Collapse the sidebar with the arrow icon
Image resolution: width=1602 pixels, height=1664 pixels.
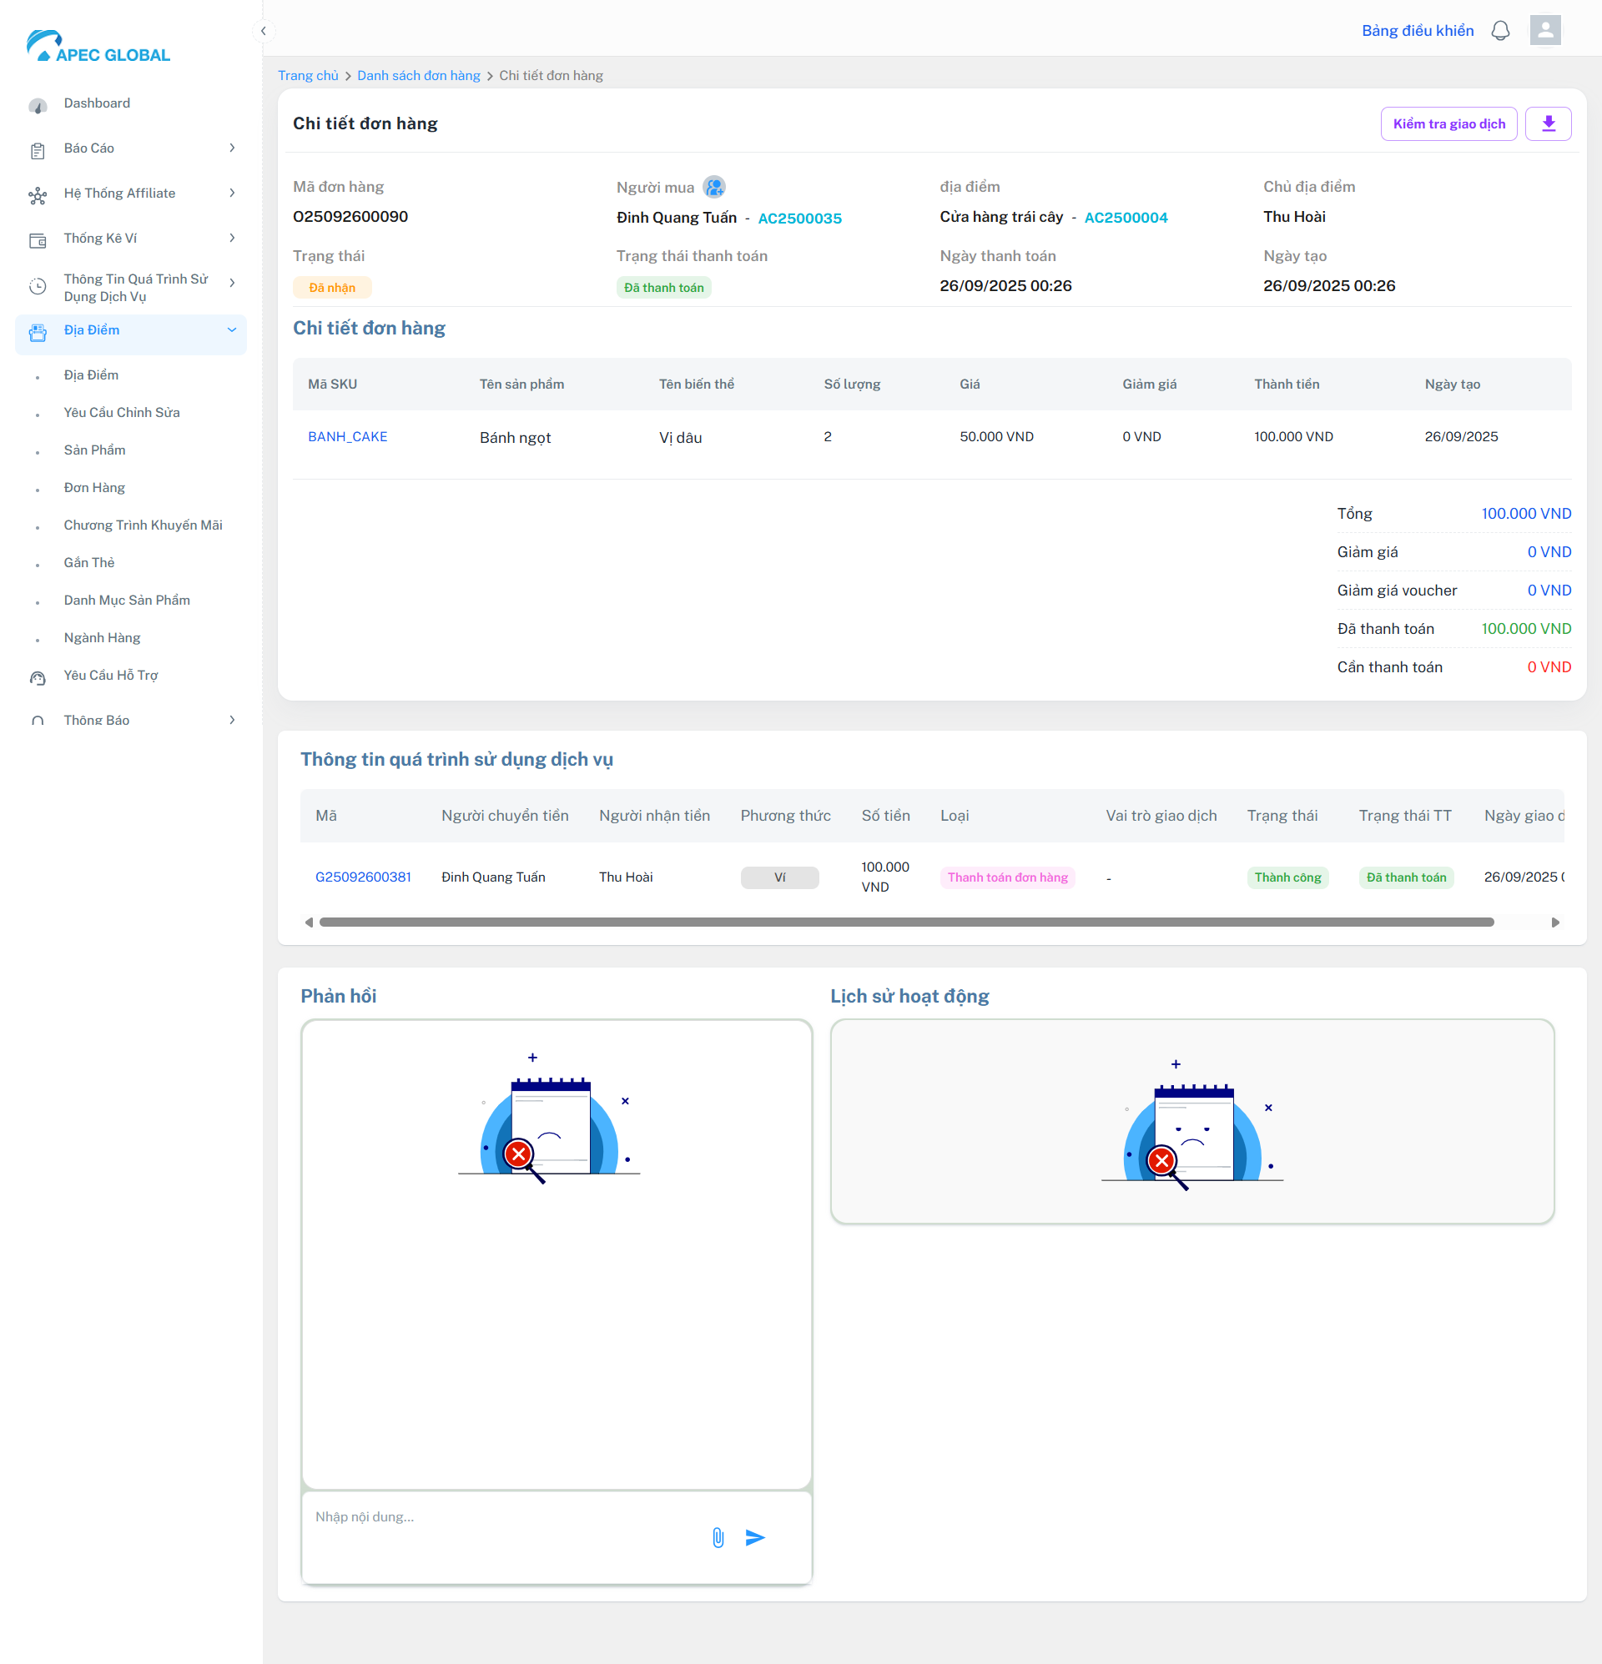click(264, 32)
